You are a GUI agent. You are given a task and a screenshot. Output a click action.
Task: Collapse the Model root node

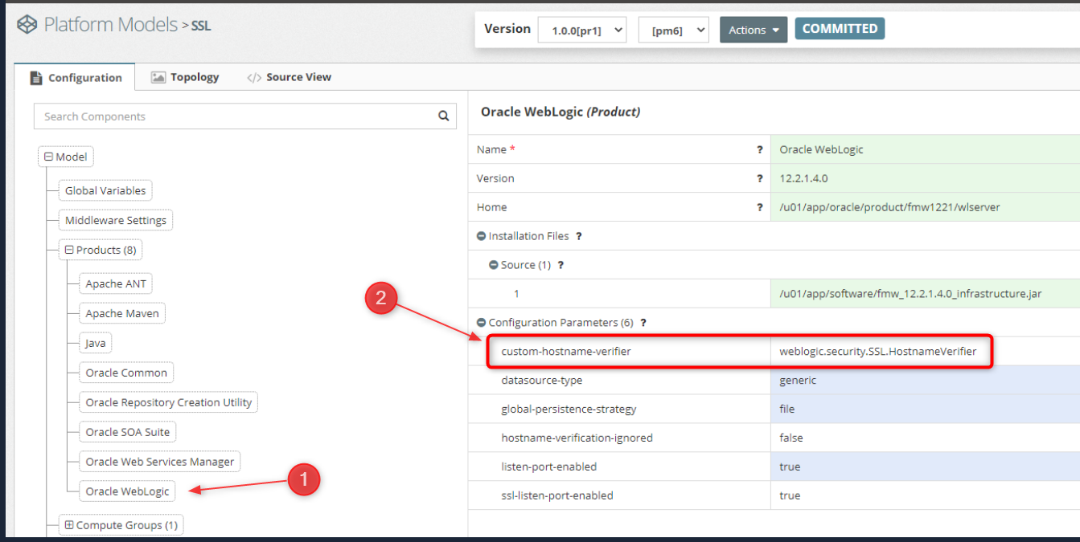[48, 157]
